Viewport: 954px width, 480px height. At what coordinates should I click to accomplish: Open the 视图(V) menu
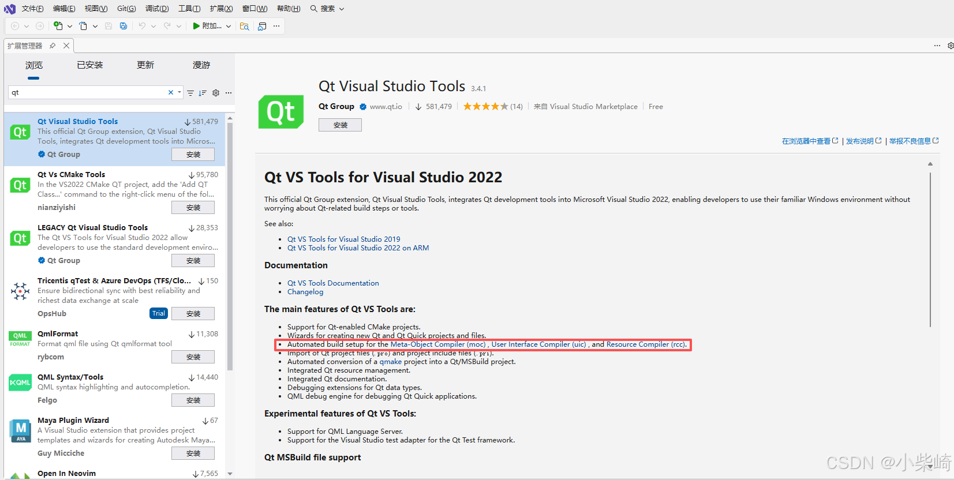coord(96,9)
